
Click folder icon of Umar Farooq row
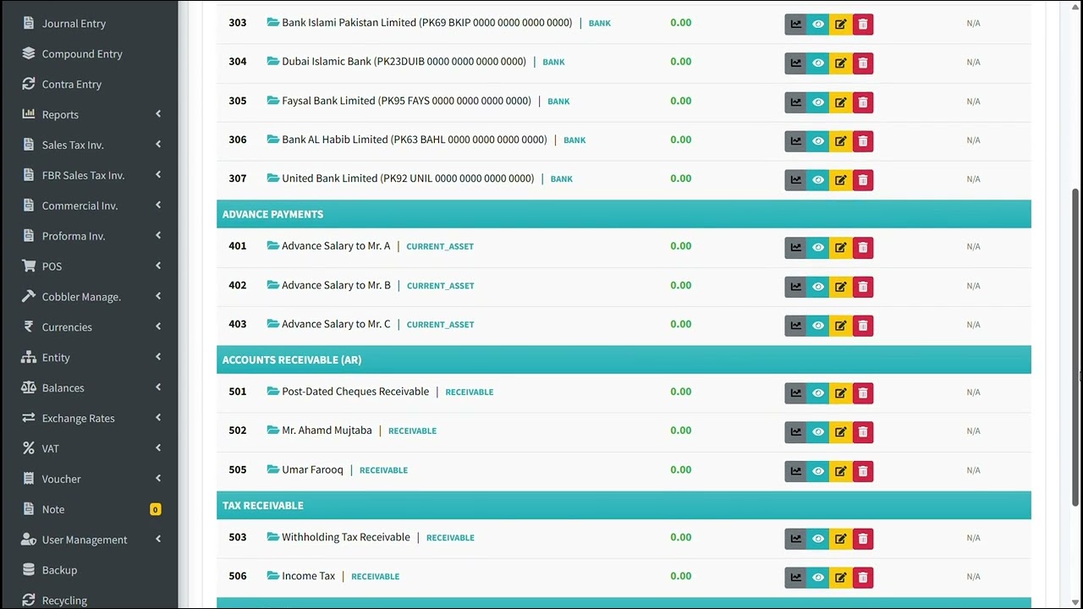(272, 469)
